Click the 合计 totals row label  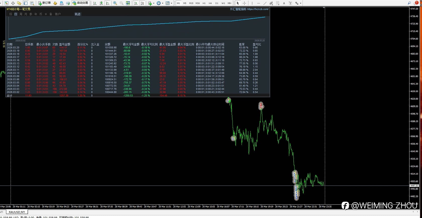point(9,96)
